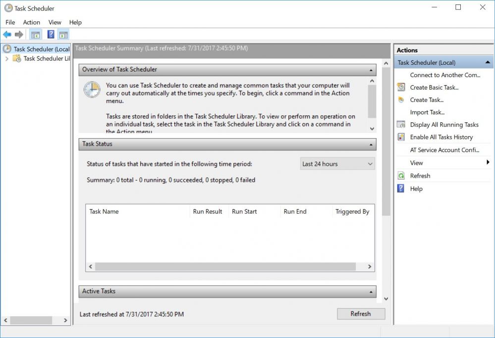
Task: Click the green Refresh icon in Actions
Action: 401,176
